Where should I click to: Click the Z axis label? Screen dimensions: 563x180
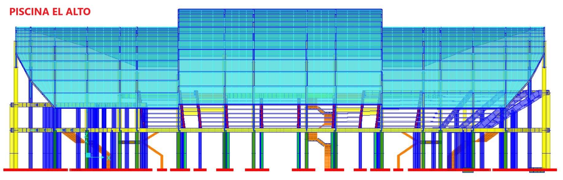[x=86, y=135]
